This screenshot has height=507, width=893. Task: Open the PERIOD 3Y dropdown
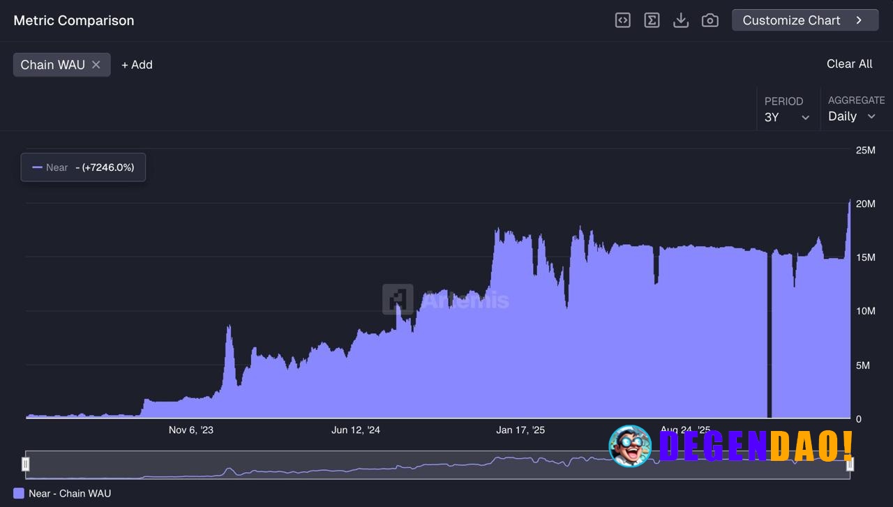pyautogui.click(x=787, y=117)
